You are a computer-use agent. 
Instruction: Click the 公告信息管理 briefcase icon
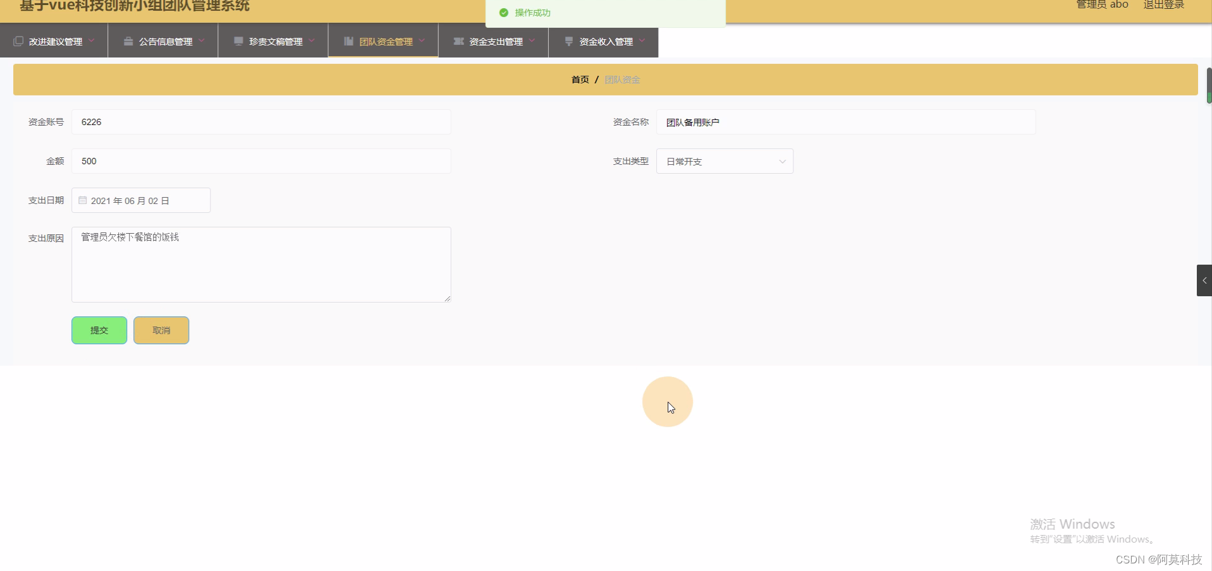pos(128,41)
